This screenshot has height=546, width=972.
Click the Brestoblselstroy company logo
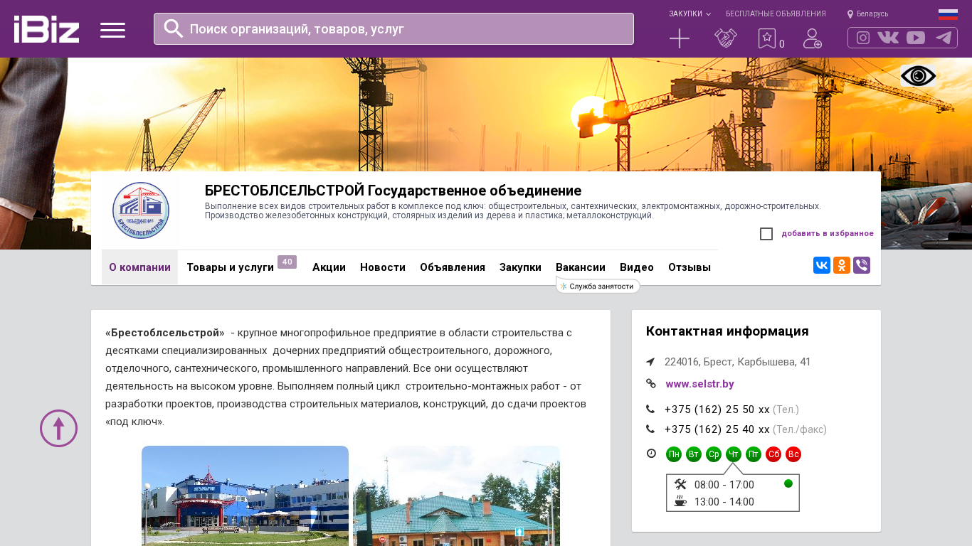click(141, 210)
